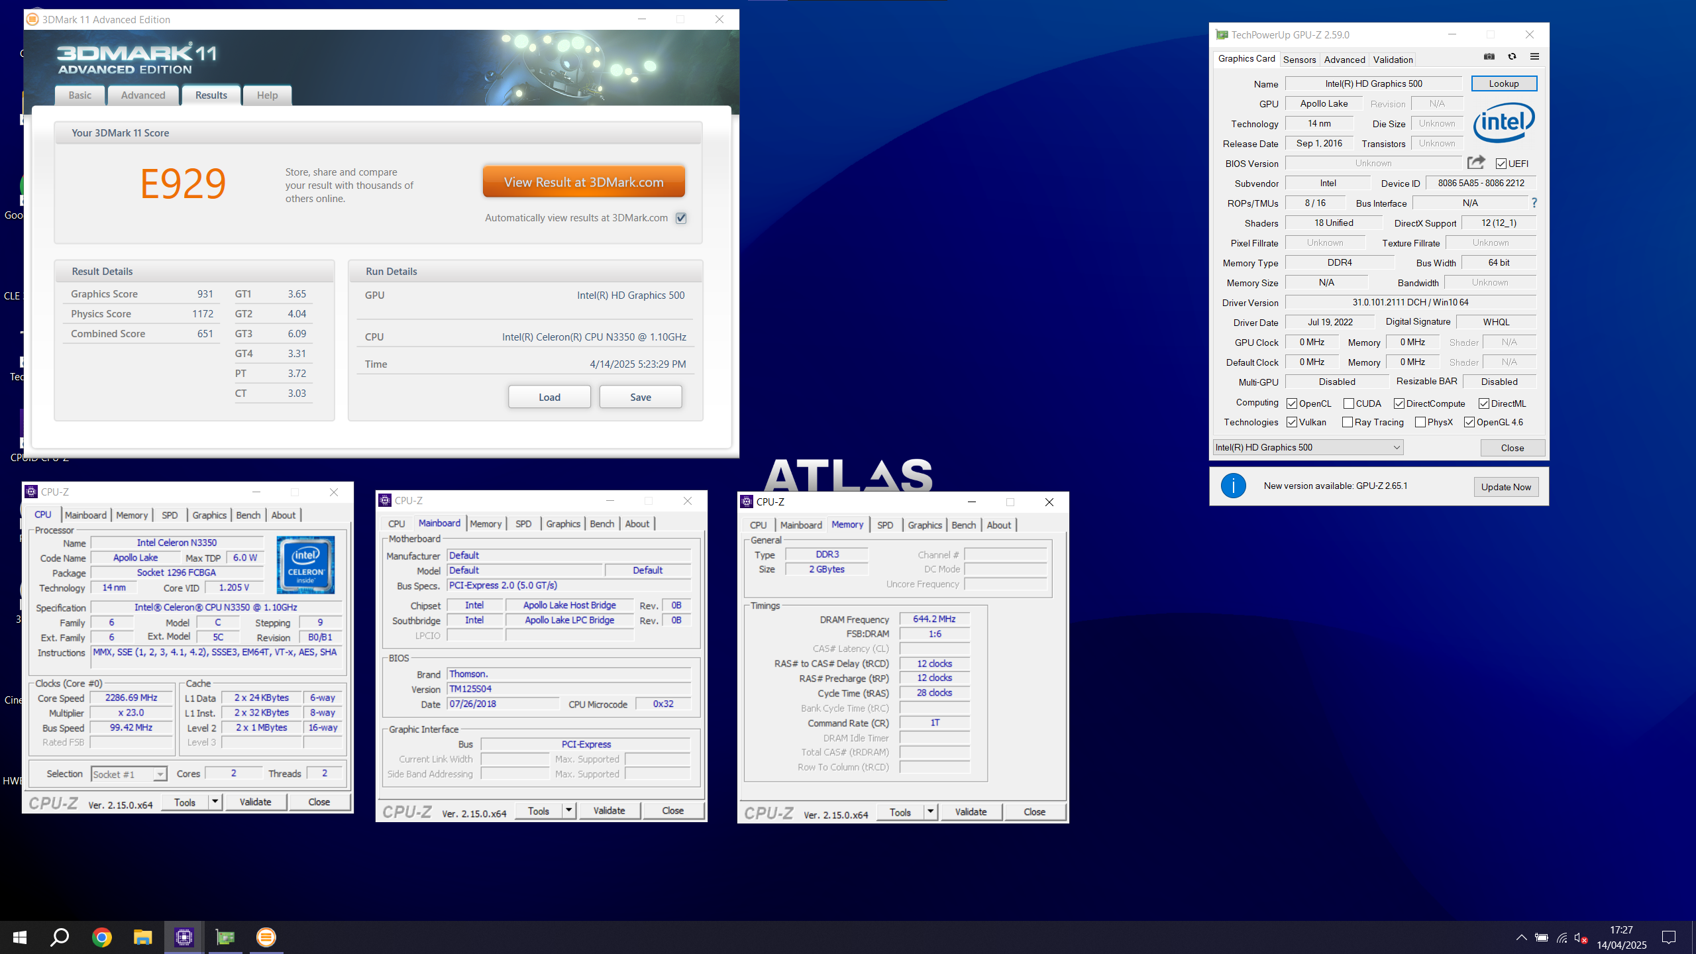Launch Chrome from the taskbar
Image resolution: width=1696 pixels, height=954 pixels.
(x=101, y=937)
